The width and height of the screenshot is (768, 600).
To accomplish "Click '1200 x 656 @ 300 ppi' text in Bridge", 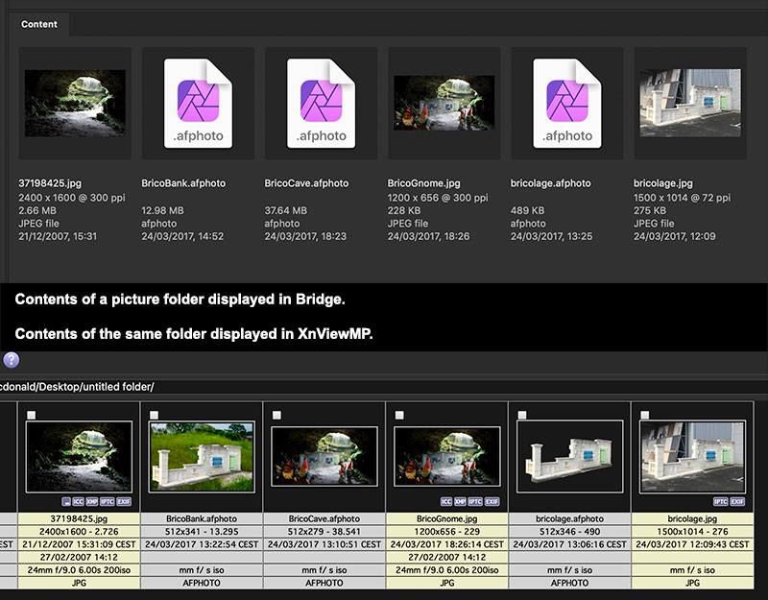I will (438, 198).
